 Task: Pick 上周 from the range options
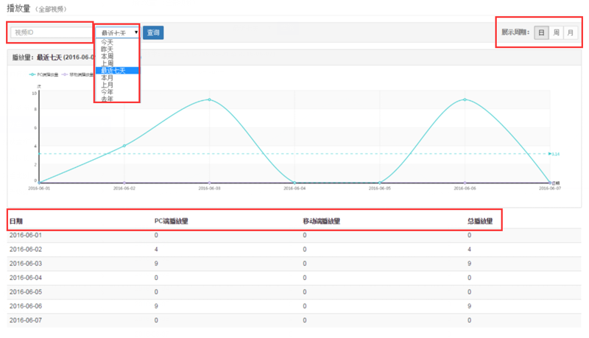(107, 63)
